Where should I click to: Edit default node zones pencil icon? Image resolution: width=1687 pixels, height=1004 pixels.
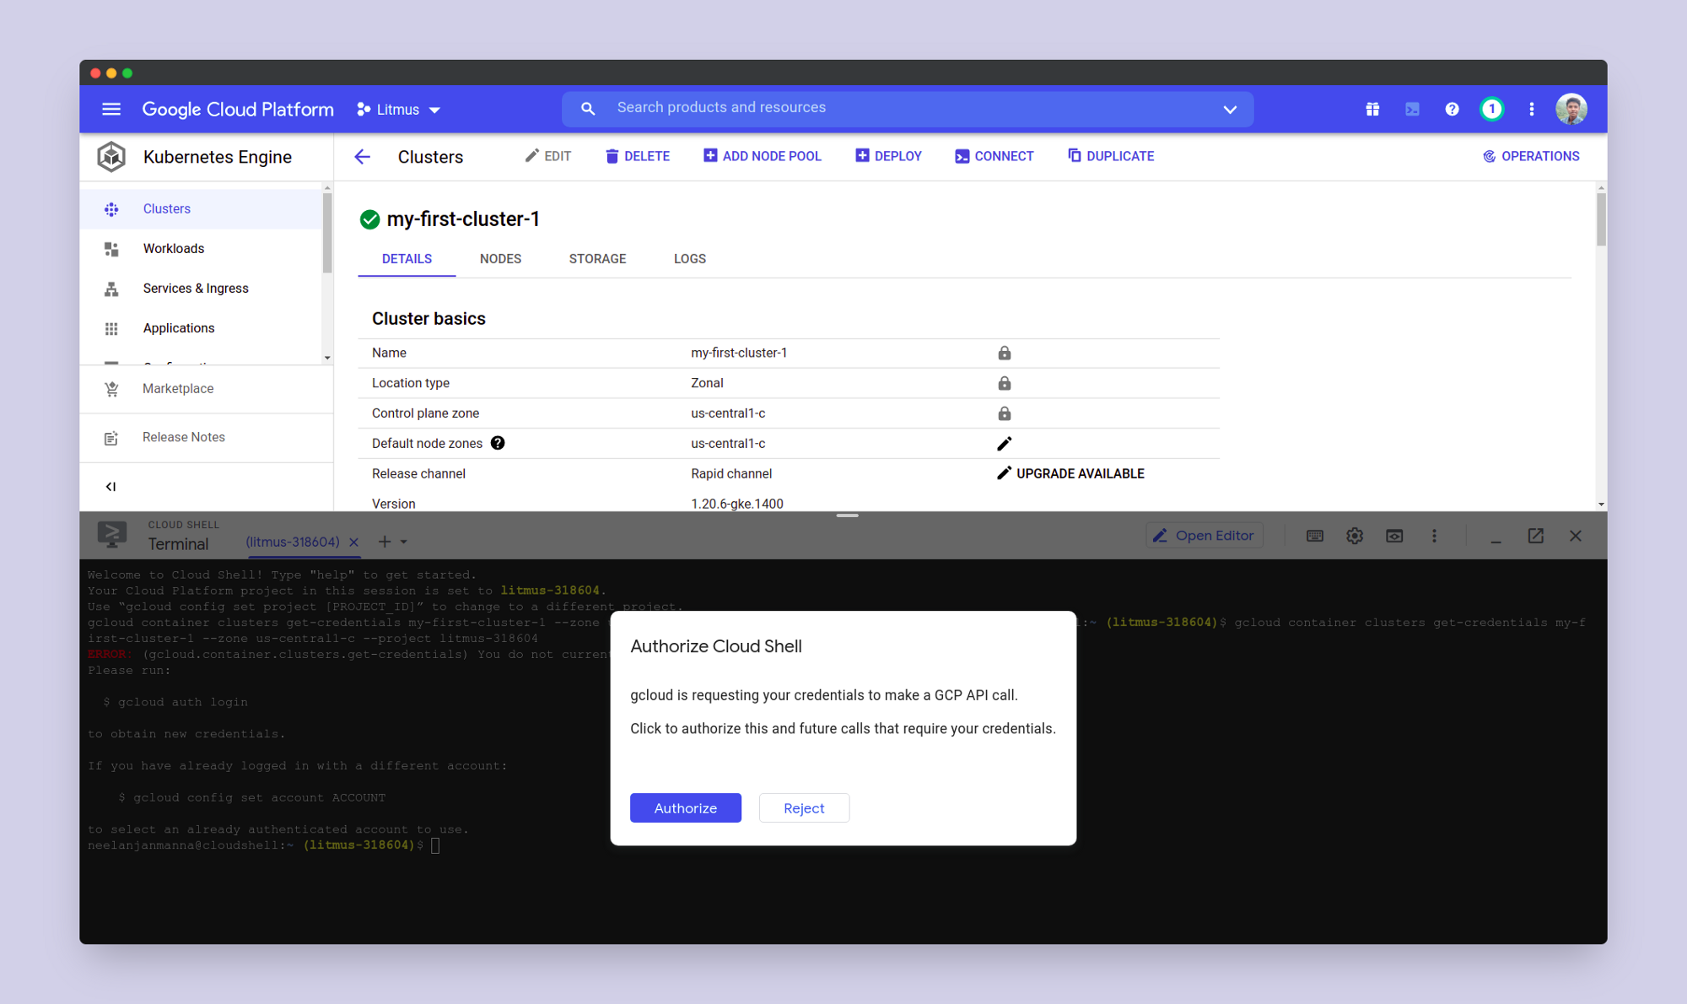click(1004, 444)
